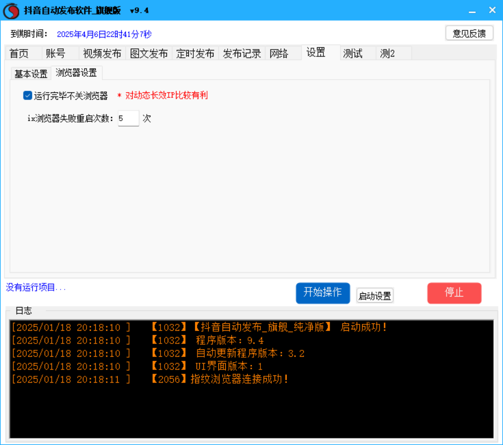Close the application window
This screenshot has height=445, width=503.
493,10
